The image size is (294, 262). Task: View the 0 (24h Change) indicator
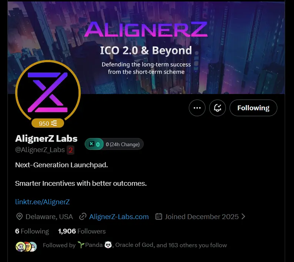(123, 144)
